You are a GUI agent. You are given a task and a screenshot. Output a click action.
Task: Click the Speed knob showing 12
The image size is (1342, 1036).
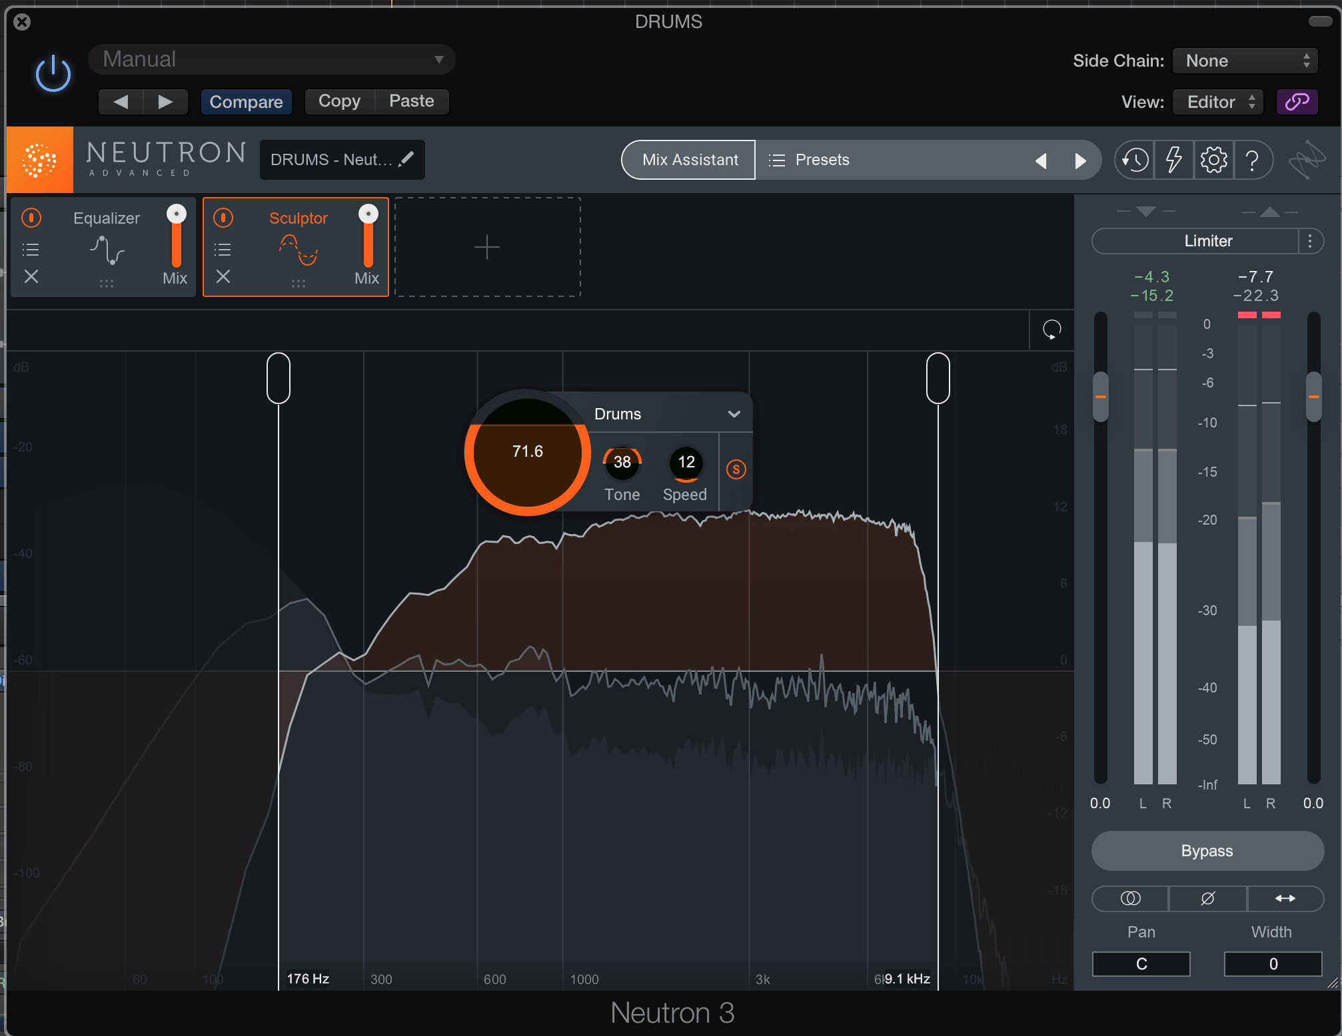click(x=686, y=463)
